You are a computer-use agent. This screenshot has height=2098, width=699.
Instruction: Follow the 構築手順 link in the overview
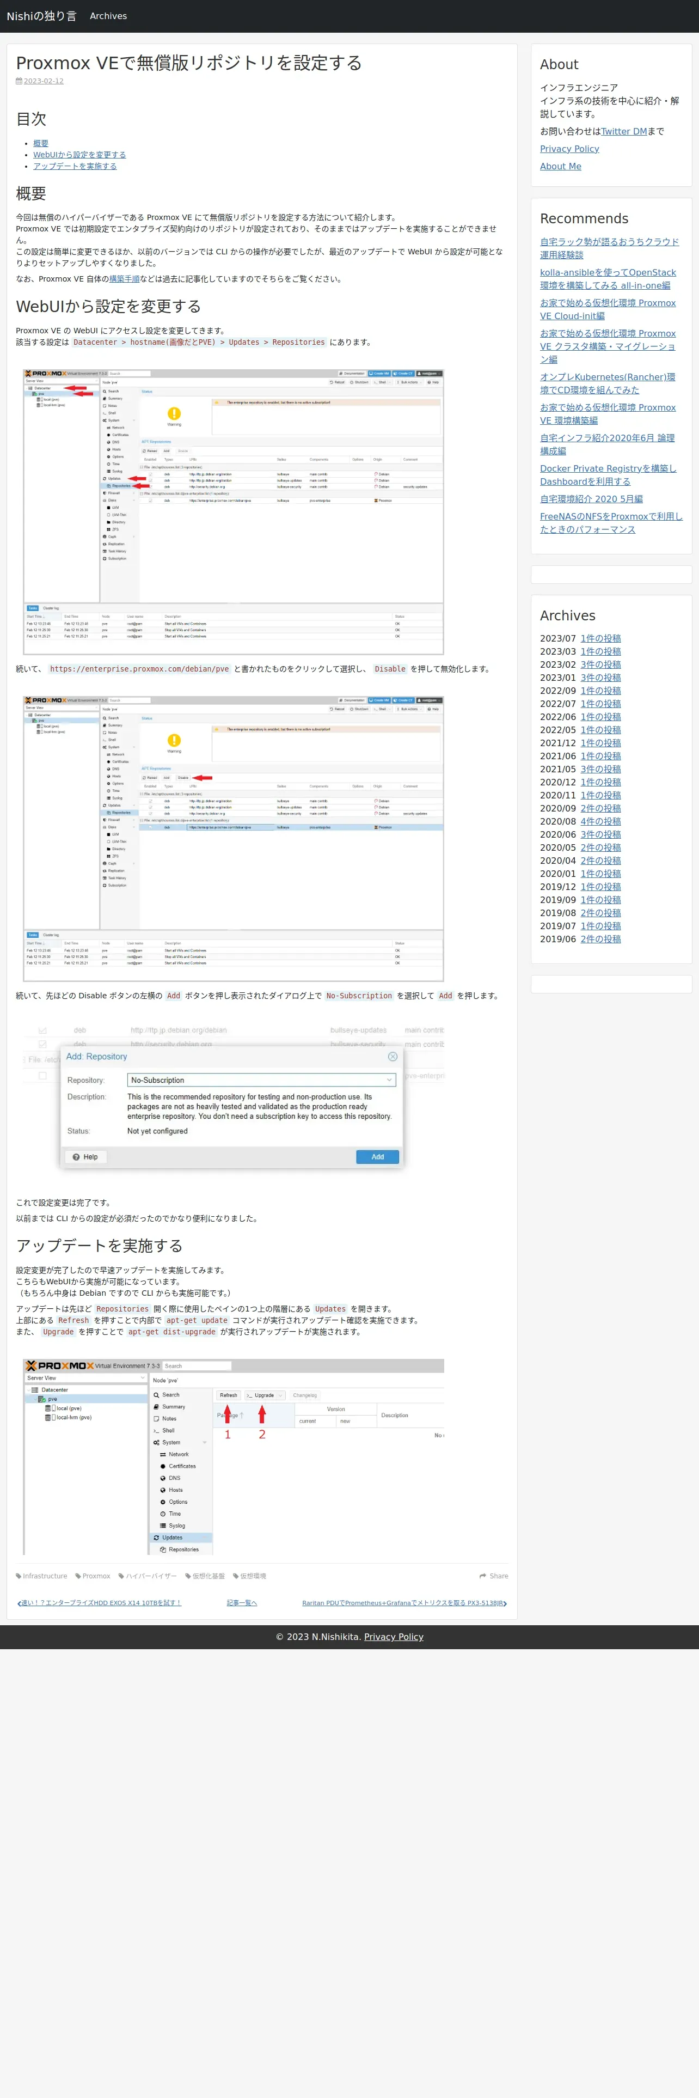pos(125,279)
